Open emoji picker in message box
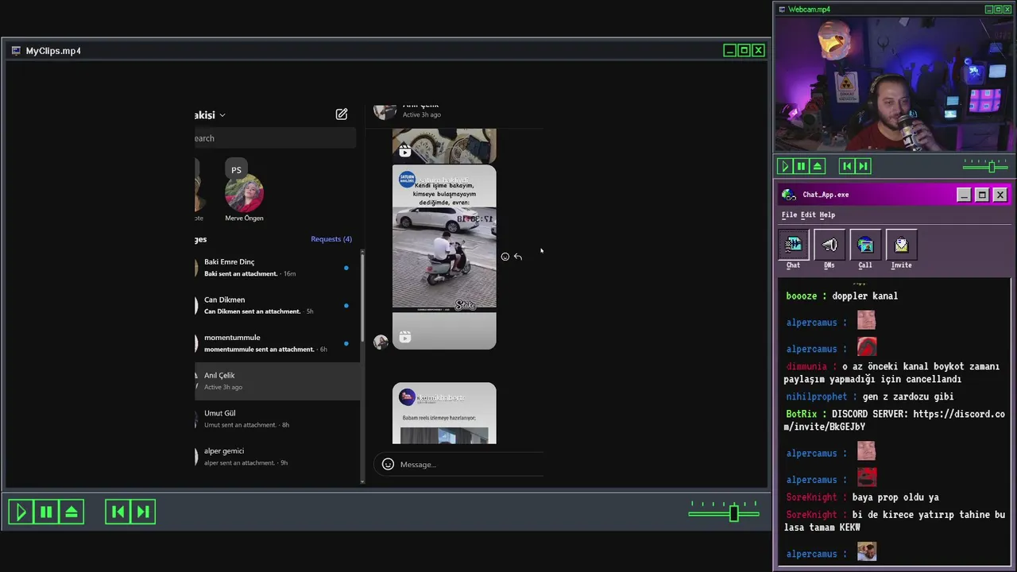1017x572 pixels. tap(388, 465)
